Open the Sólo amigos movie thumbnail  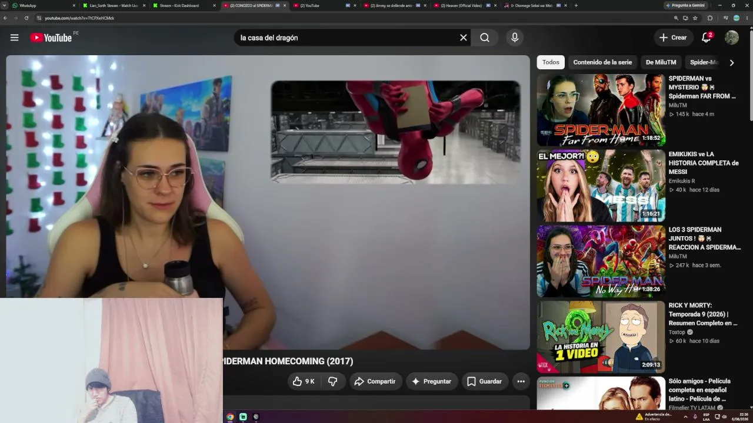[x=601, y=393]
